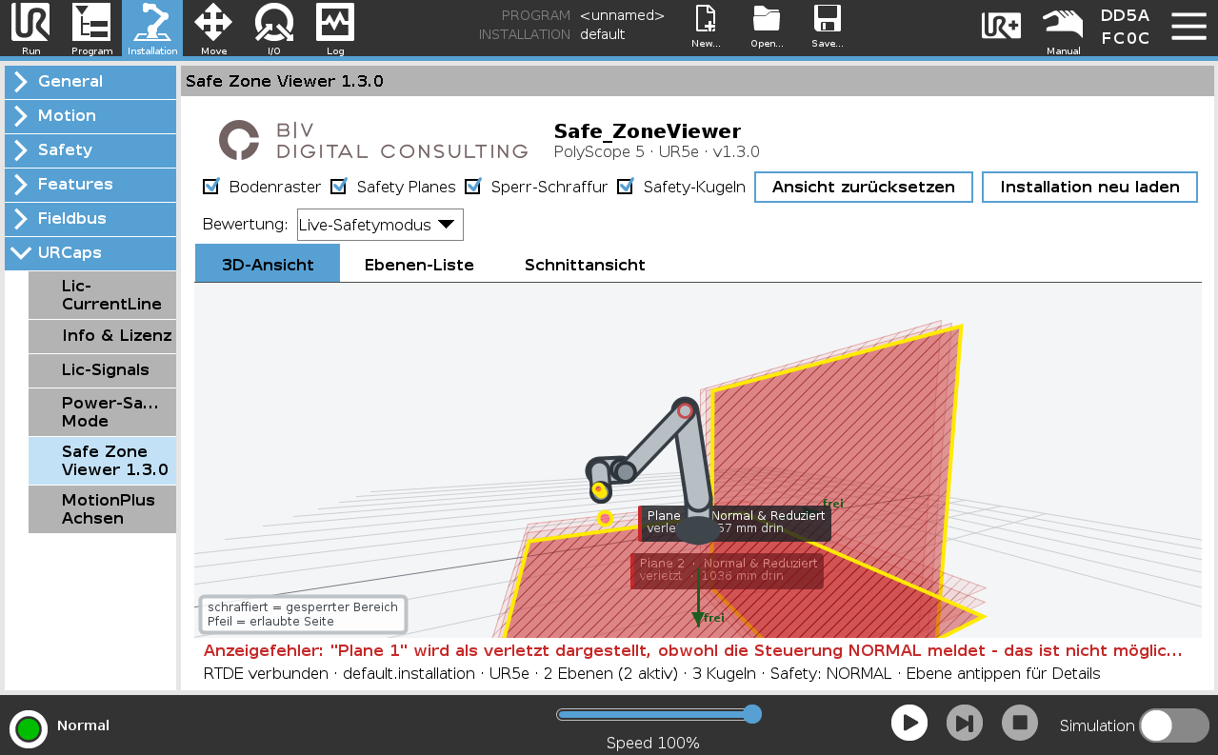This screenshot has height=755, width=1218.
Task: Open Power-Sa... Mode URCap entry
Action: coord(102,411)
